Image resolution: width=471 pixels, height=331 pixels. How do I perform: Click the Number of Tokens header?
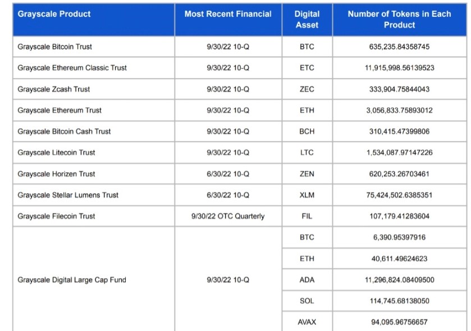click(399, 20)
